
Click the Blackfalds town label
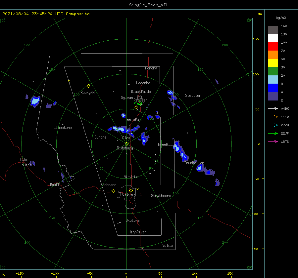coord(141,92)
